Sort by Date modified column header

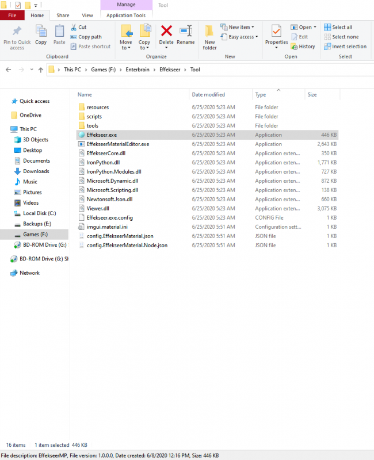220,95
